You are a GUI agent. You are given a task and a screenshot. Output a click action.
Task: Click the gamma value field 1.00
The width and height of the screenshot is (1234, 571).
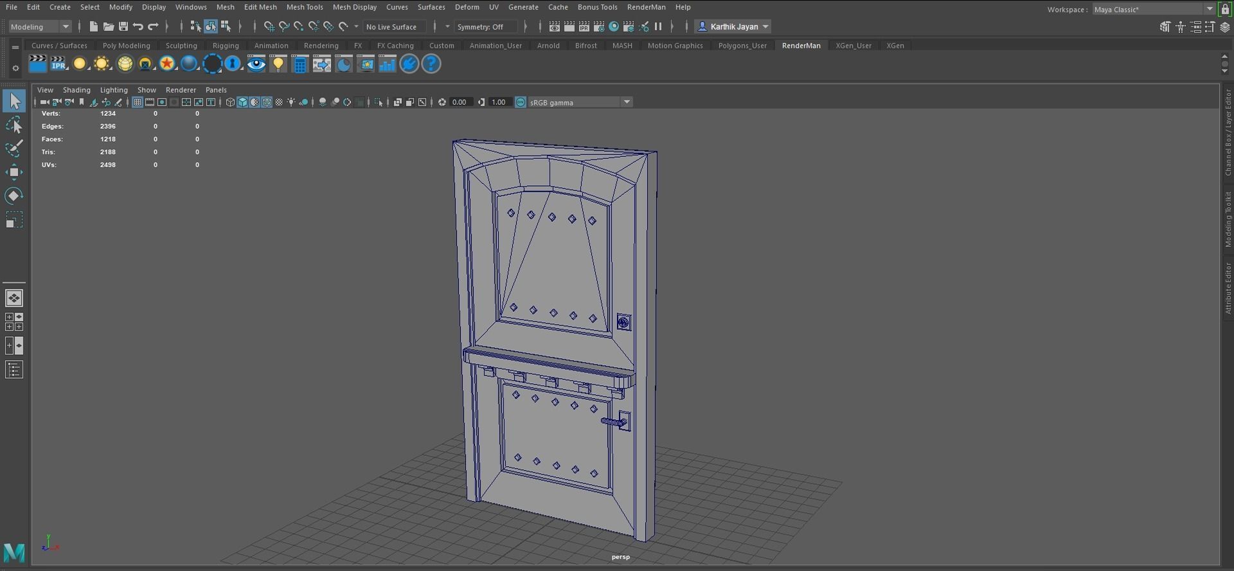[x=499, y=102]
